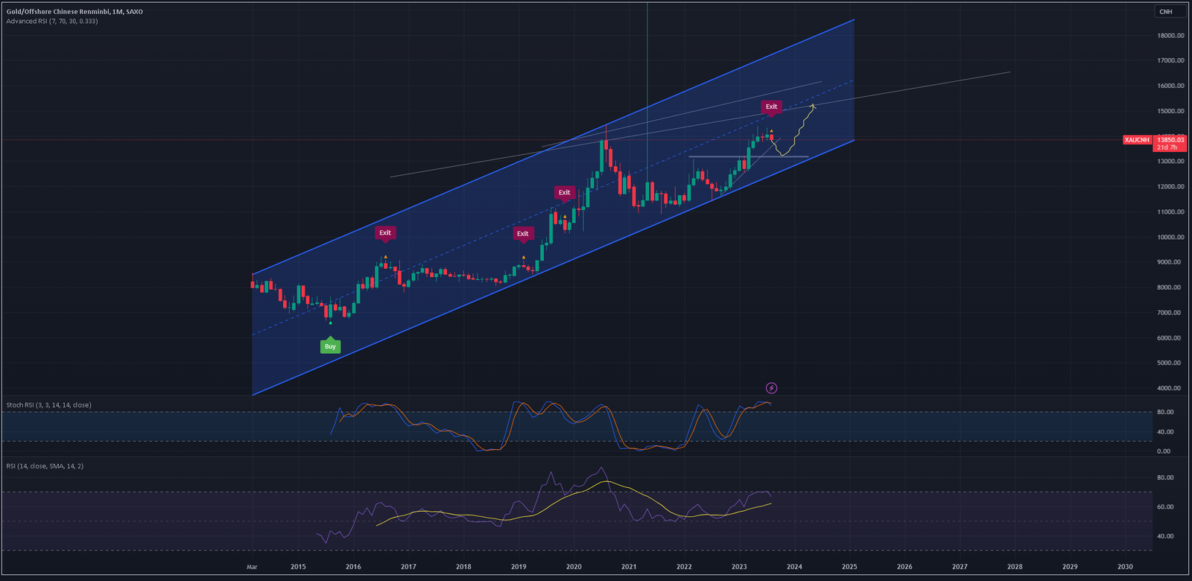Select the Stoch RSI pane legend
This screenshot has width=1192, height=581.
(49, 405)
